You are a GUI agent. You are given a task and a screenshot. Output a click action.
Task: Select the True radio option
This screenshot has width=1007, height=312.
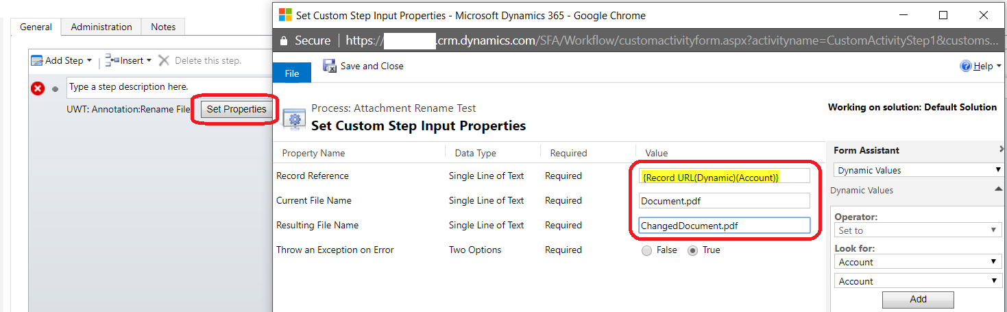[692, 250]
